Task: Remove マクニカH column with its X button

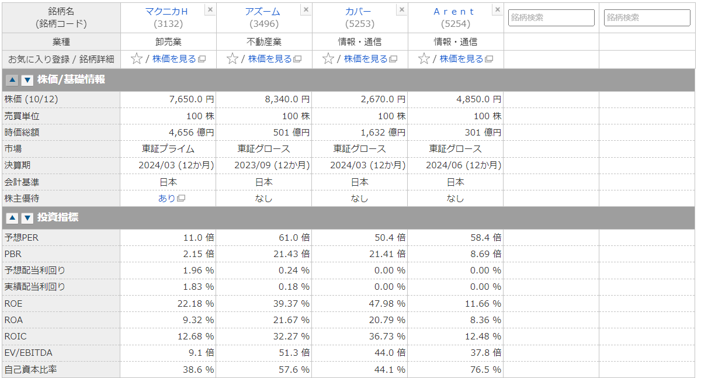Action: point(210,10)
